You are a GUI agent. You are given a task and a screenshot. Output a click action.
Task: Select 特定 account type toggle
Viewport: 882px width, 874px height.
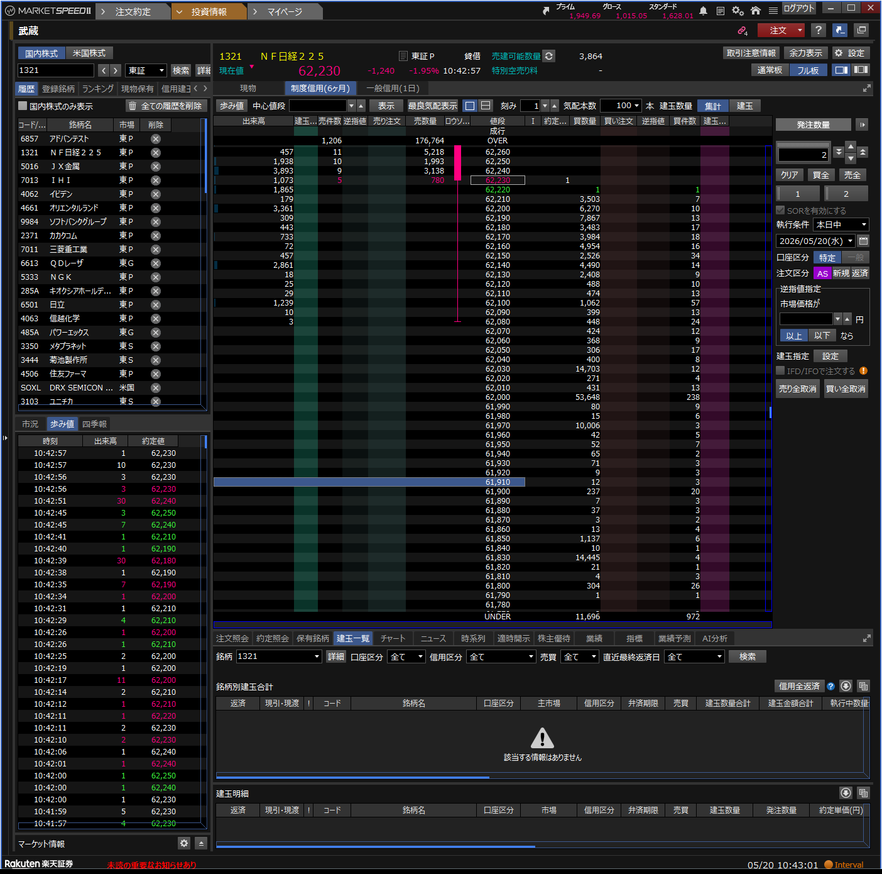827,257
